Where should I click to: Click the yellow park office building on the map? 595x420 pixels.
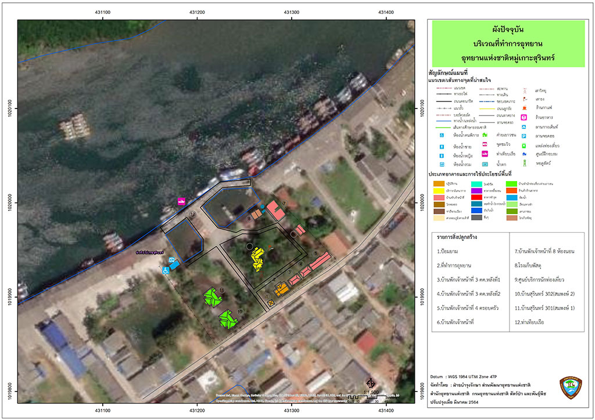(x=257, y=259)
